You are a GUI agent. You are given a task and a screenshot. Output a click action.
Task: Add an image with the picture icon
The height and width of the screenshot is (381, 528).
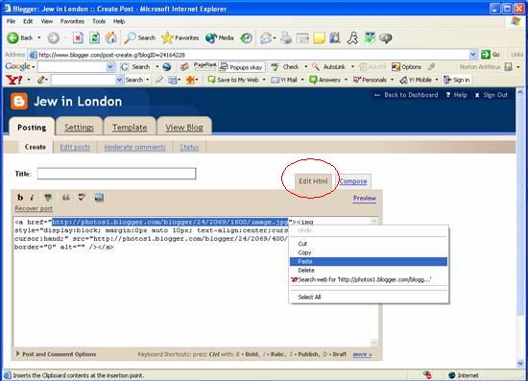coord(99,198)
